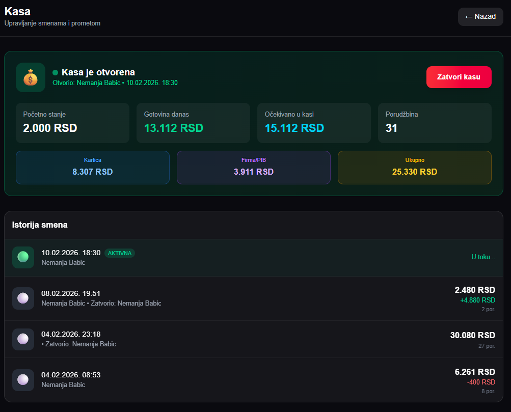This screenshot has width=511, height=412.
Task: Click the money bag cash register icon
Action: [x=31, y=77]
